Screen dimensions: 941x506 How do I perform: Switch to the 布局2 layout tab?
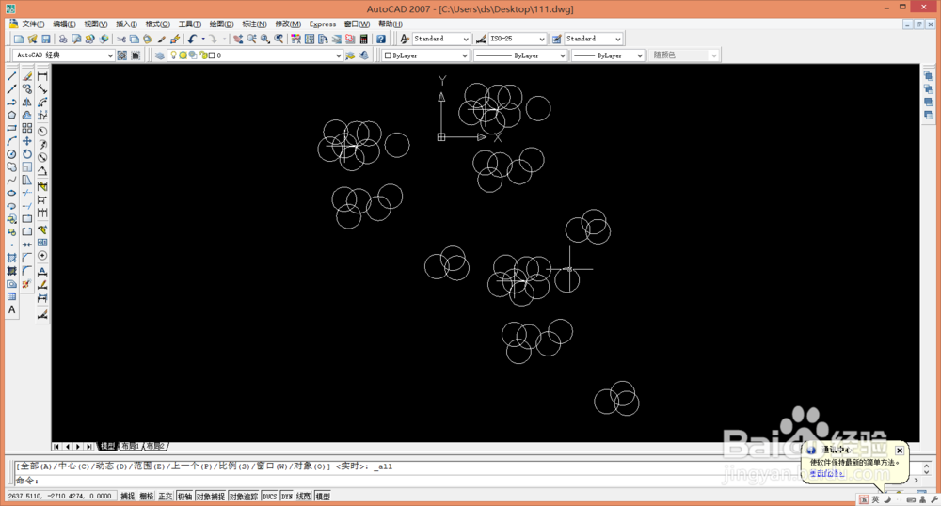point(155,446)
